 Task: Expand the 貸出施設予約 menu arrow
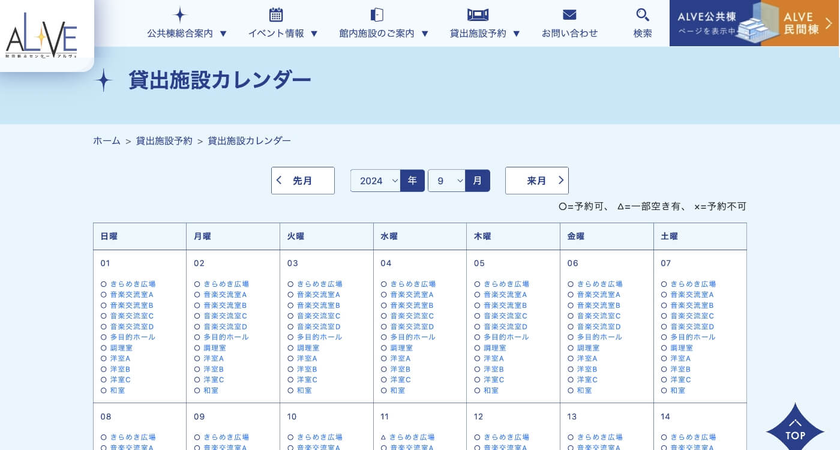tap(516, 34)
